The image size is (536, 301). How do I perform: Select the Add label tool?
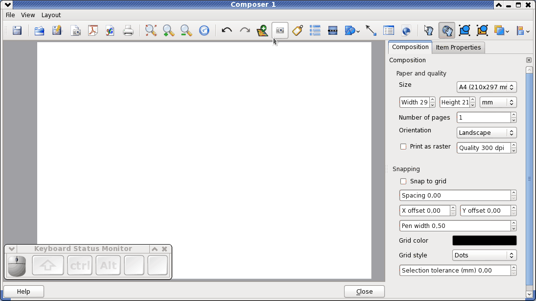(x=298, y=30)
